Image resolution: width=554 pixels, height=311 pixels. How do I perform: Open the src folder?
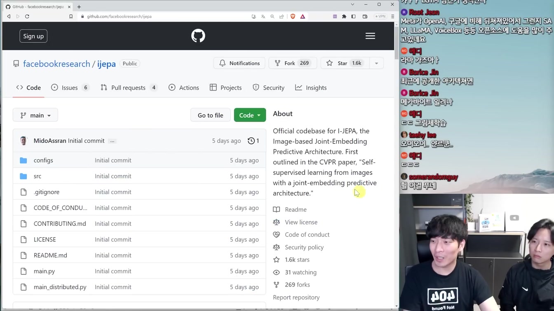pyautogui.click(x=38, y=176)
